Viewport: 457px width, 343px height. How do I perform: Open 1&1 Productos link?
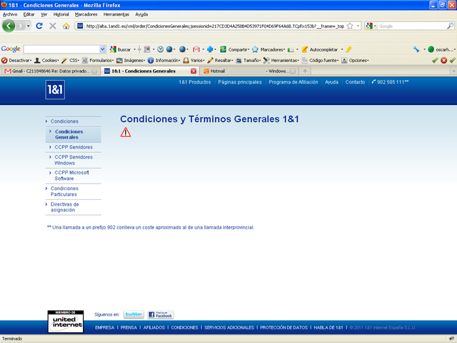(x=195, y=82)
